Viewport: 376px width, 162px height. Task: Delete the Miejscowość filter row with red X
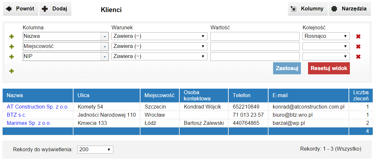358,47
